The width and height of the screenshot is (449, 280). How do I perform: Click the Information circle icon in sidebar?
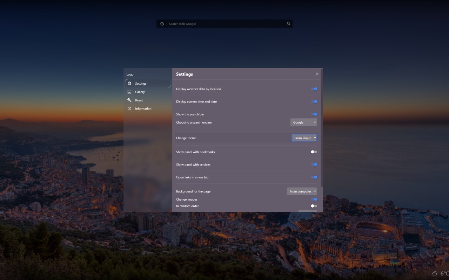pos(129,109)
